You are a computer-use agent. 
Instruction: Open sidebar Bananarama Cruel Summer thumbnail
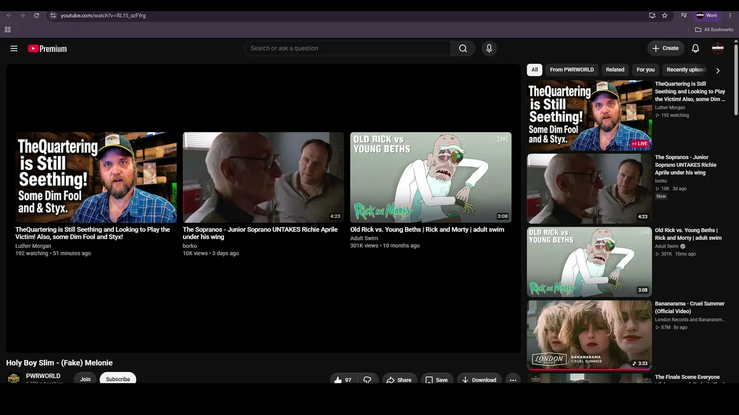[x=589, y=335]
